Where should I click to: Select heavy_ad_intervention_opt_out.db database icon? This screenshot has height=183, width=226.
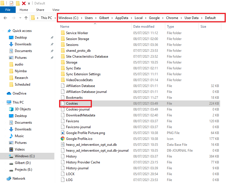tap(63, 145)
